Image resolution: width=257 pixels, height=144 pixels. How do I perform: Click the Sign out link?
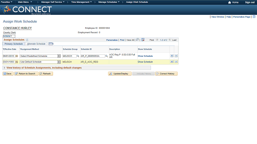pos(250,2)
